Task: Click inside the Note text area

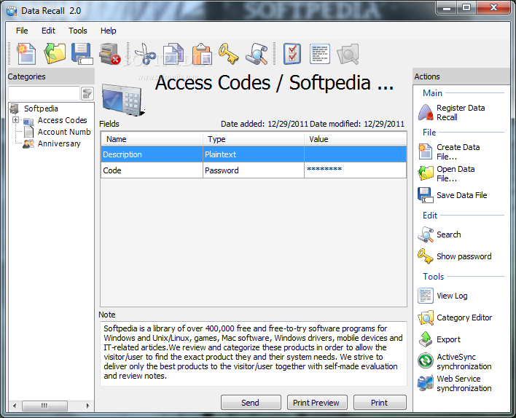Action: click(x=254, y=353)
